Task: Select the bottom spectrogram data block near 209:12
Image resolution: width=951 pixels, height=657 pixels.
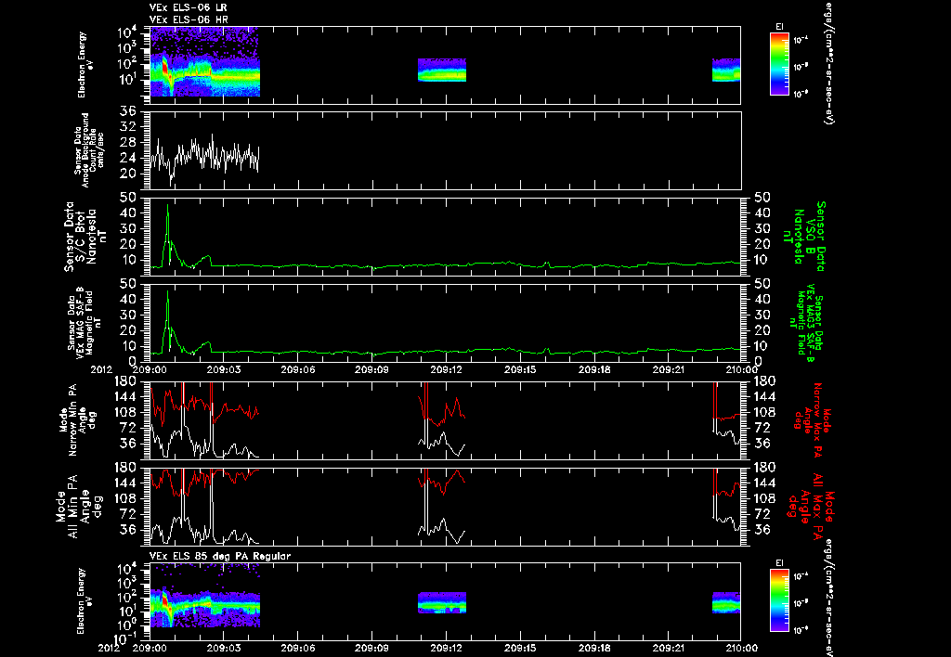Action: click(441, 602)
